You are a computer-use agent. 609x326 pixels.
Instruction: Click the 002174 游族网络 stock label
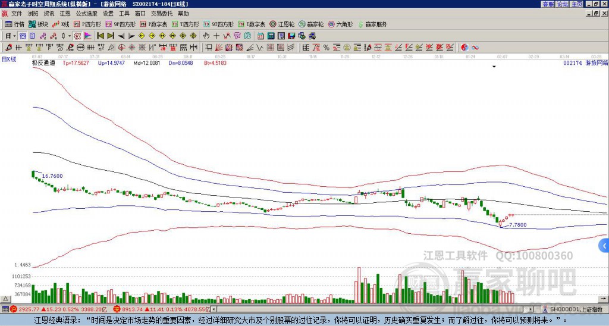tap(585, 62)
